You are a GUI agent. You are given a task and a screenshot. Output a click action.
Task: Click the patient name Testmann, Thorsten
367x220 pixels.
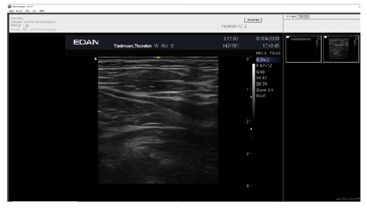coord(132,46)
